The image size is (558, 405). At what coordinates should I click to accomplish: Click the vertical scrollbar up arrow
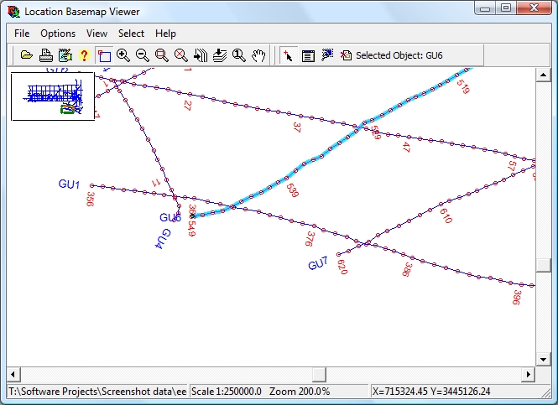(x=543, y=75)
